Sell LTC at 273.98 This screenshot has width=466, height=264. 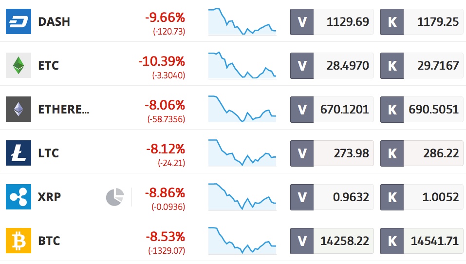332,153
